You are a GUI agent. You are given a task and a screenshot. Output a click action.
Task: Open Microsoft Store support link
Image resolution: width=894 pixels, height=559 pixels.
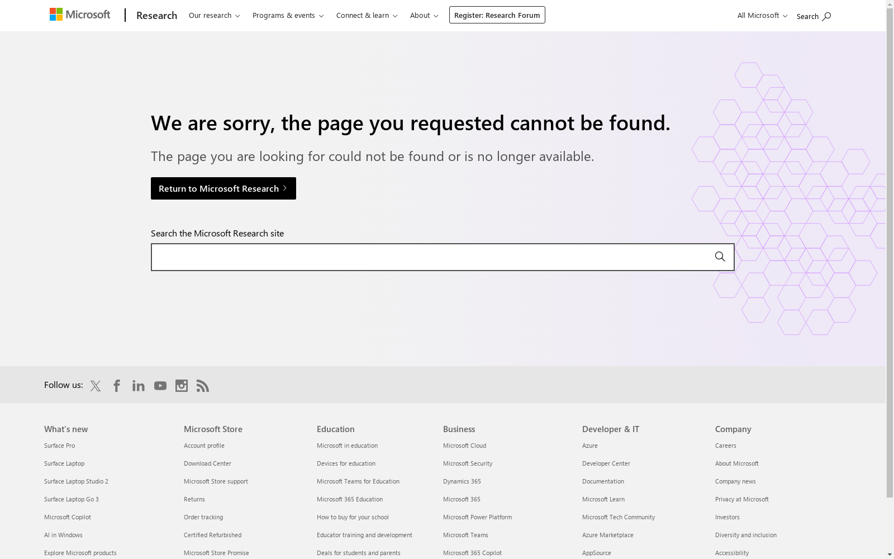point(216,481)
